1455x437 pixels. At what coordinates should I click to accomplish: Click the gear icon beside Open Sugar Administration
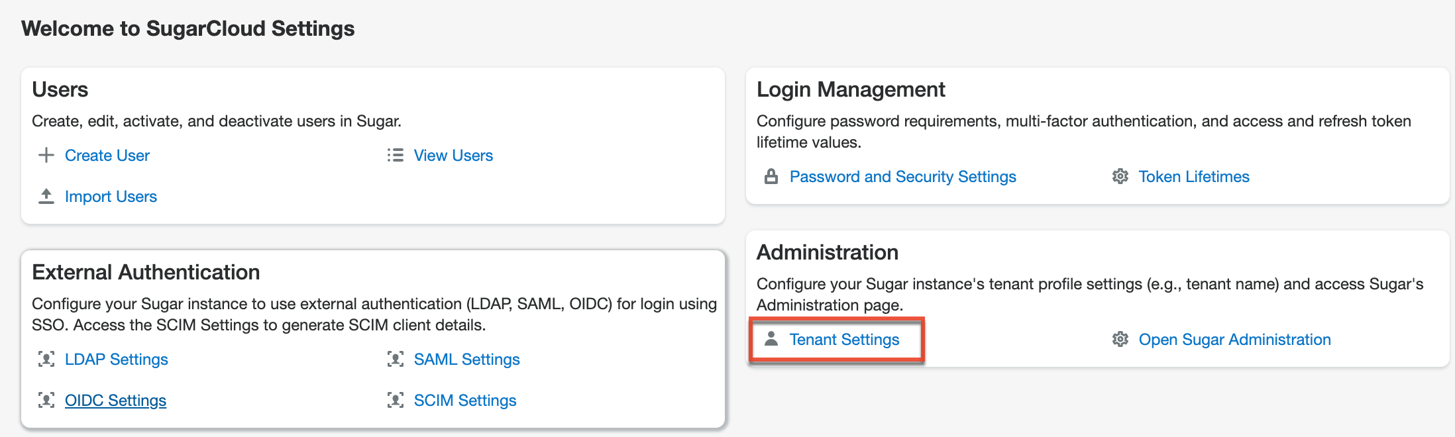(x=1120, y=340)
